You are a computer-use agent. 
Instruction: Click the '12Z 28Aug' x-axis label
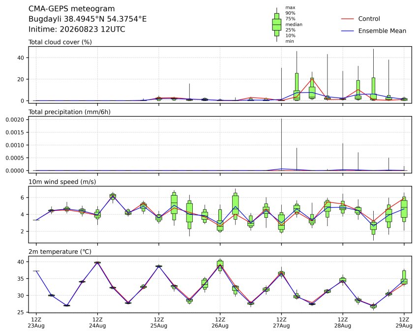343,323
